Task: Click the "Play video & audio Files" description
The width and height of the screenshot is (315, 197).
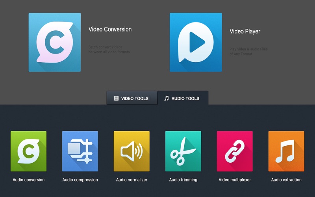Action: (248, 49)
